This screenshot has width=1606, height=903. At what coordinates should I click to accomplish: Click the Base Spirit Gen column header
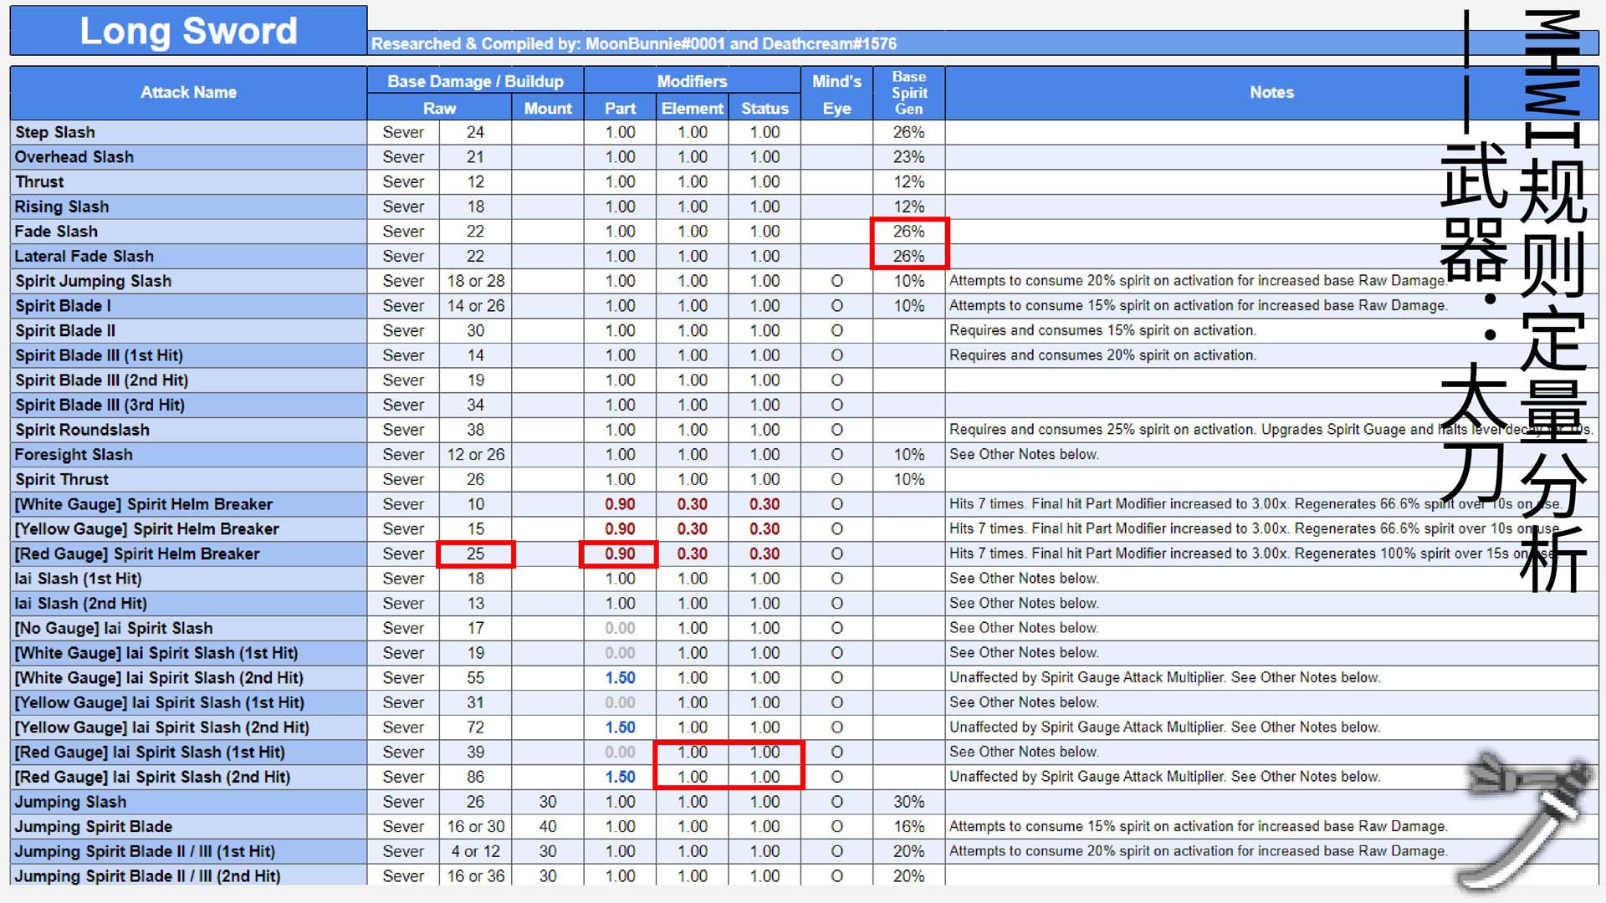908,93
